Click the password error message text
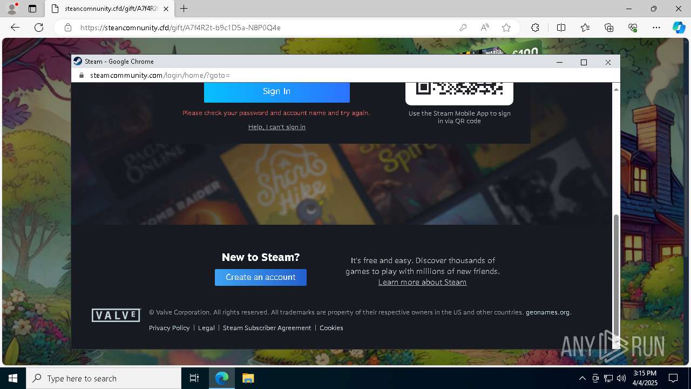The height and width of the screenshot is (389, 691). pos(276,113)
